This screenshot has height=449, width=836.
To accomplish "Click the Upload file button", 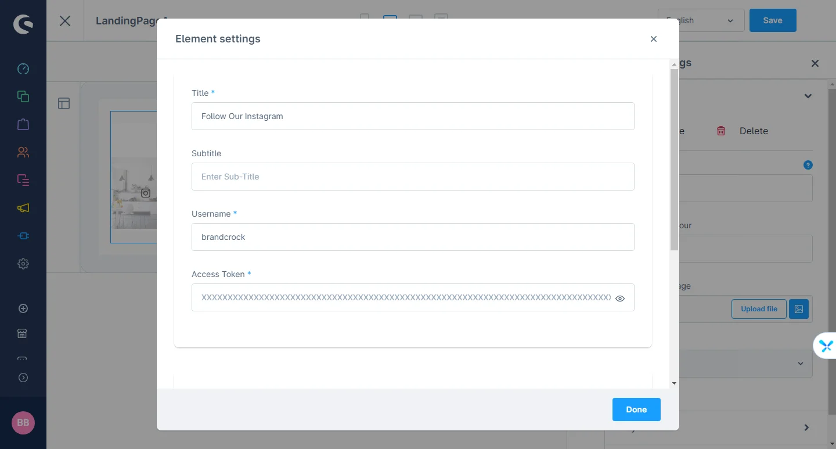I will coord(758,309).
